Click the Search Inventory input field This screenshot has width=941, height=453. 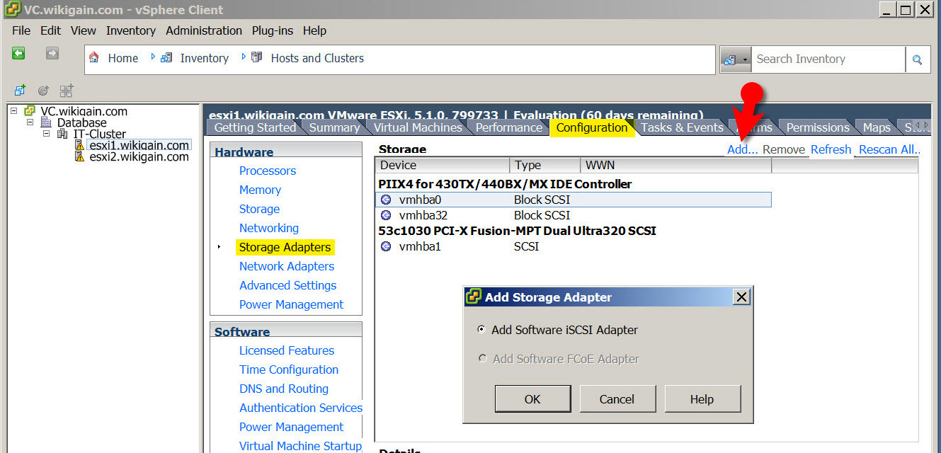[x=828, y=59]
